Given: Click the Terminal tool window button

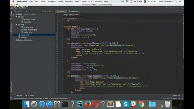Looking at the screenshot, I should [x=18, y=95].
